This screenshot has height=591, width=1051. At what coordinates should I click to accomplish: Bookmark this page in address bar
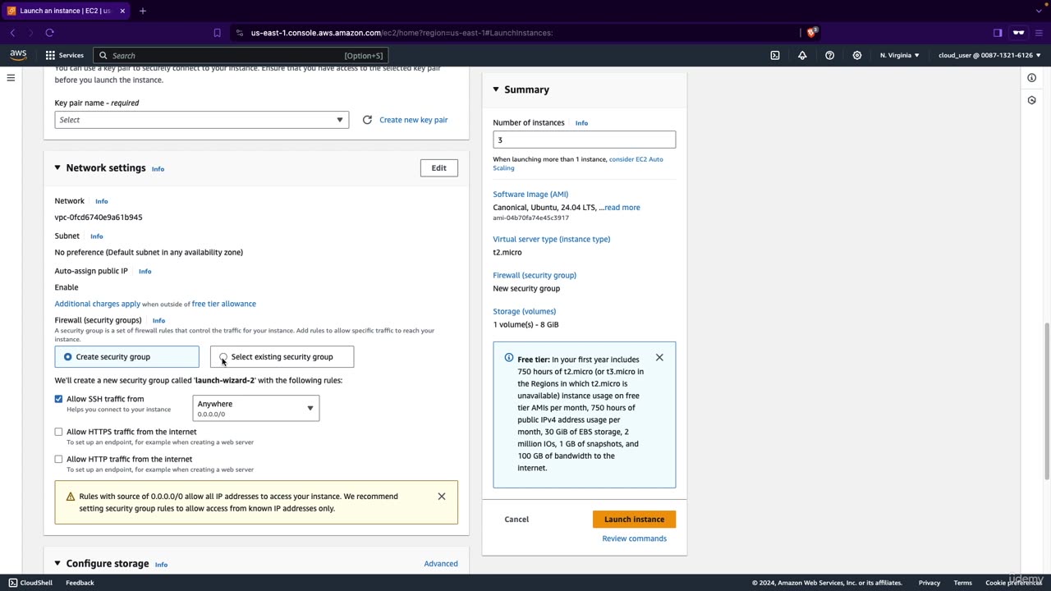click(x=217, y=33)
